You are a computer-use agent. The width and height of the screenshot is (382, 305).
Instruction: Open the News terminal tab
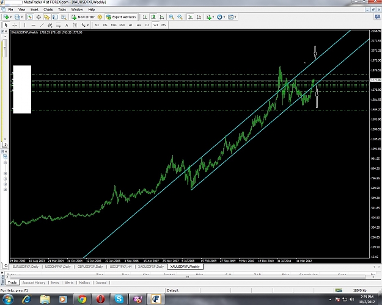pyautogui.click(x=55, y=282)
